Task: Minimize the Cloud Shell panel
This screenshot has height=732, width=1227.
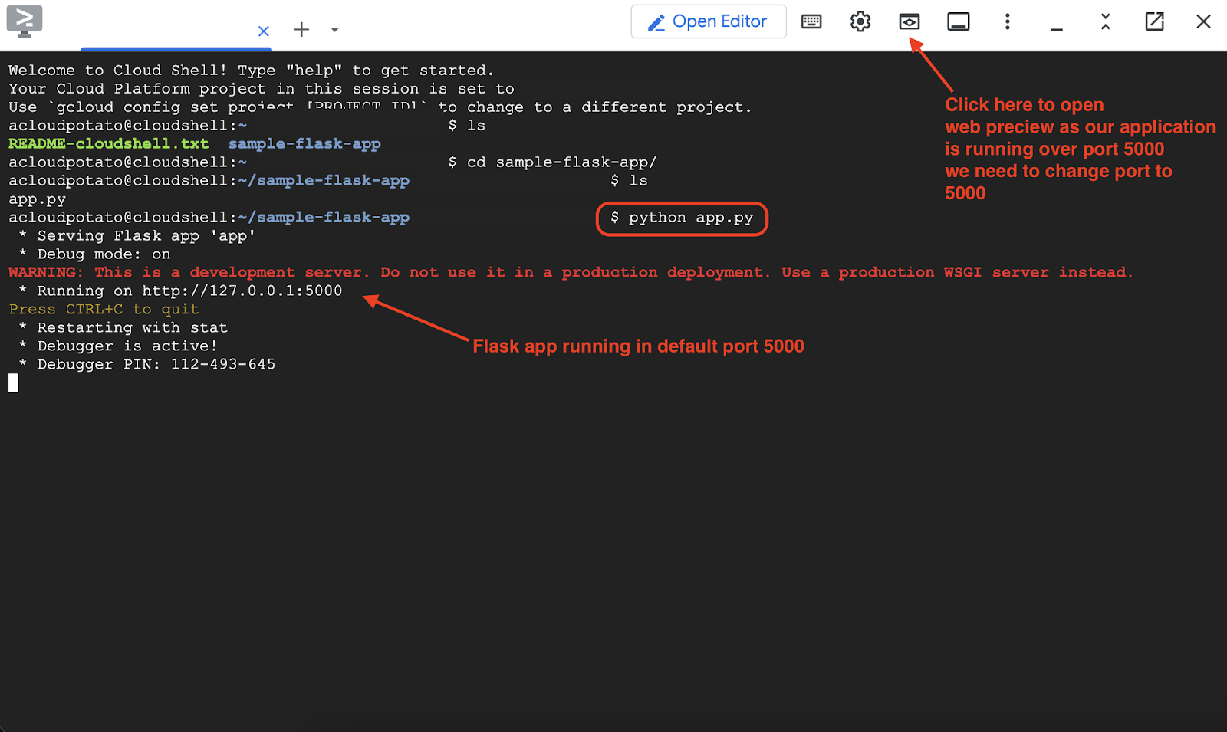Action: pos(1057,25)
